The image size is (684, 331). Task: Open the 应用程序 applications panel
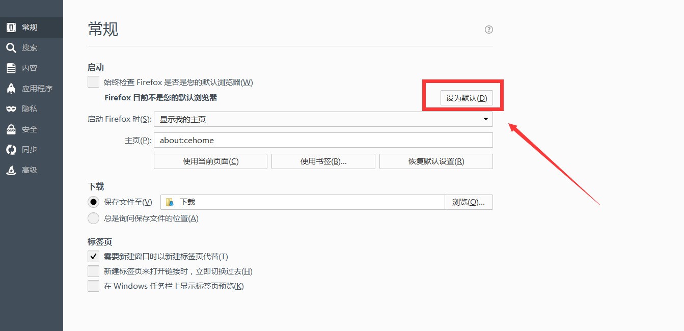click(x=32, y=89)
